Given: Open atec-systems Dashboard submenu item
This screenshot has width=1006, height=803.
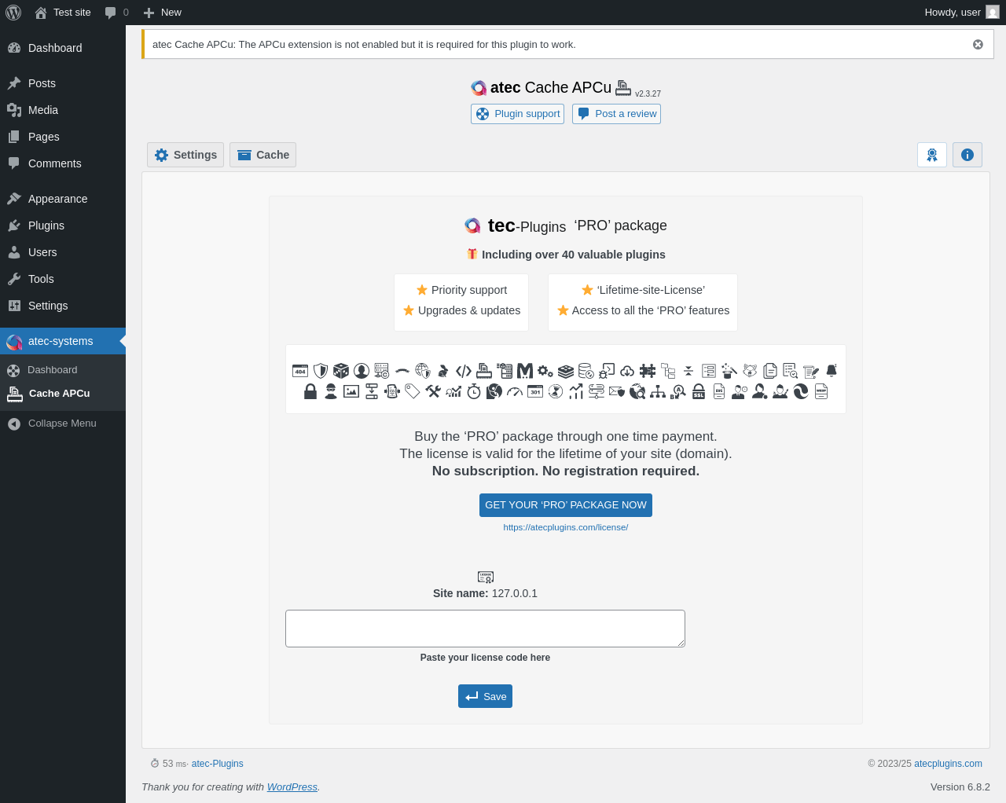Looking at the screenshot, I should point(63,370).
